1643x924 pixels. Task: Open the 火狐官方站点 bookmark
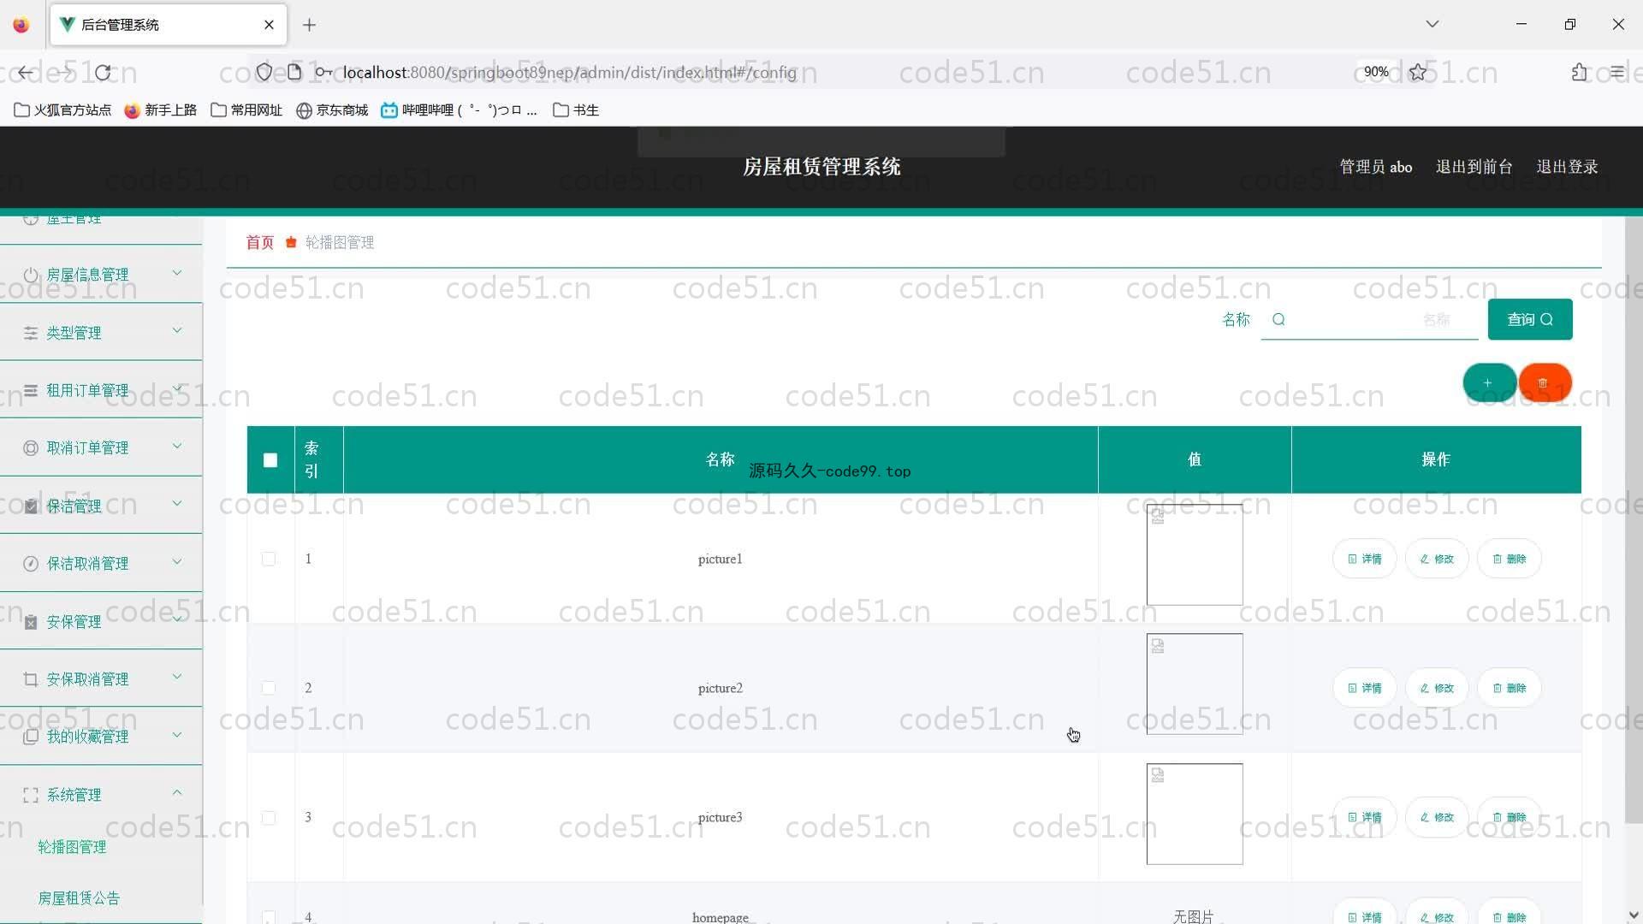pos(62,110)
